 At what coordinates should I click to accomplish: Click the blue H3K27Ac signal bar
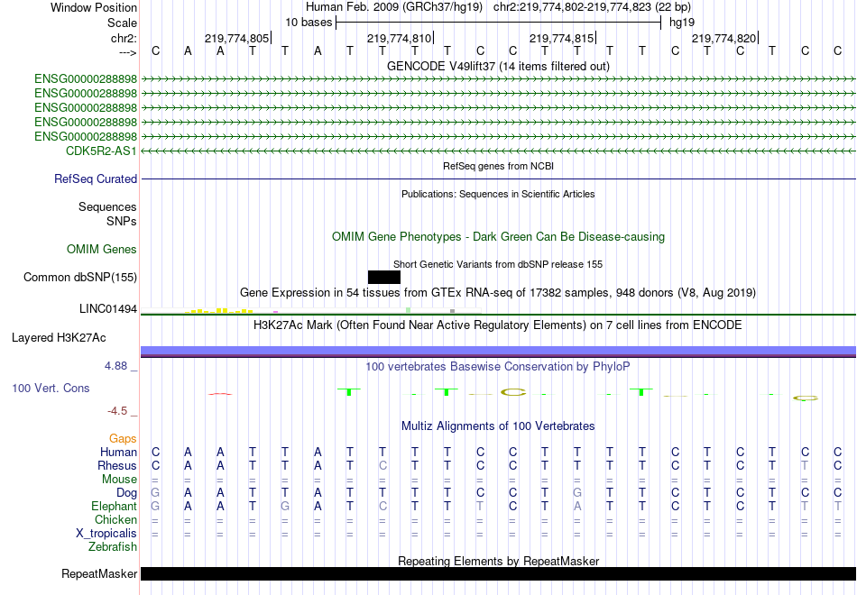(498, 352)
